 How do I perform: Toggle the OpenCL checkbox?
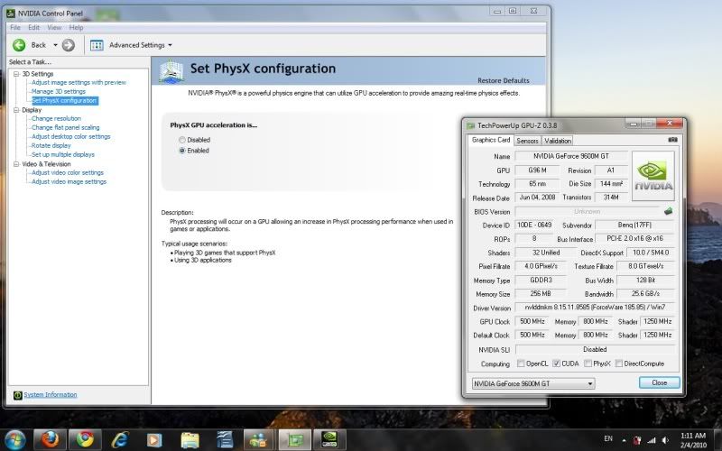pyautogui.click(x=521, y=364)
